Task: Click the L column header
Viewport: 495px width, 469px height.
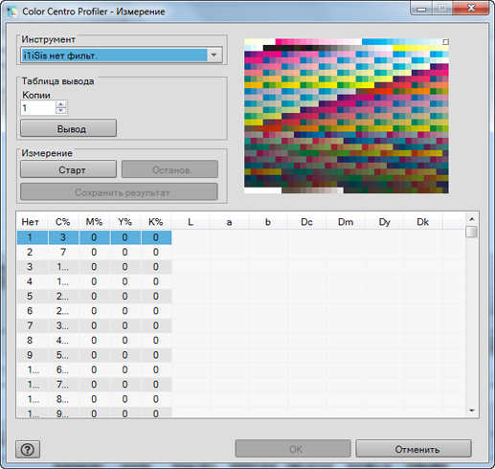Action: coord(191,222)
